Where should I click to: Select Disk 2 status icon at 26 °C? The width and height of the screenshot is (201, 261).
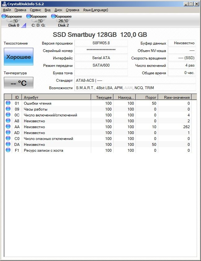click(53, 16)
